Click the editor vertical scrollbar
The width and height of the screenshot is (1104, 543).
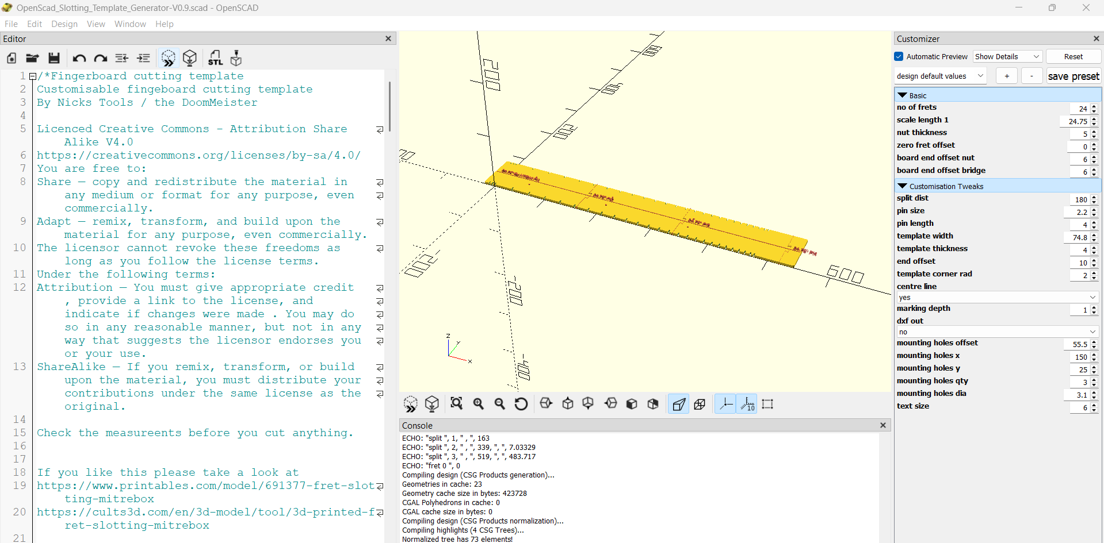pyautogui.click(x=389, y=106)
